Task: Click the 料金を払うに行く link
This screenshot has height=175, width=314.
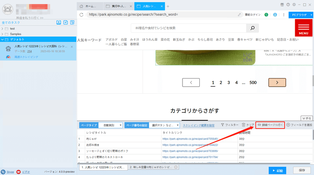Action: (30, 18)
